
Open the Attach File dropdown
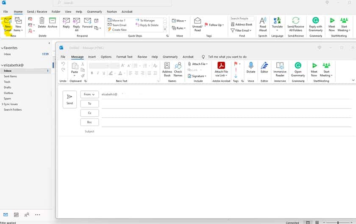point(198,64)
